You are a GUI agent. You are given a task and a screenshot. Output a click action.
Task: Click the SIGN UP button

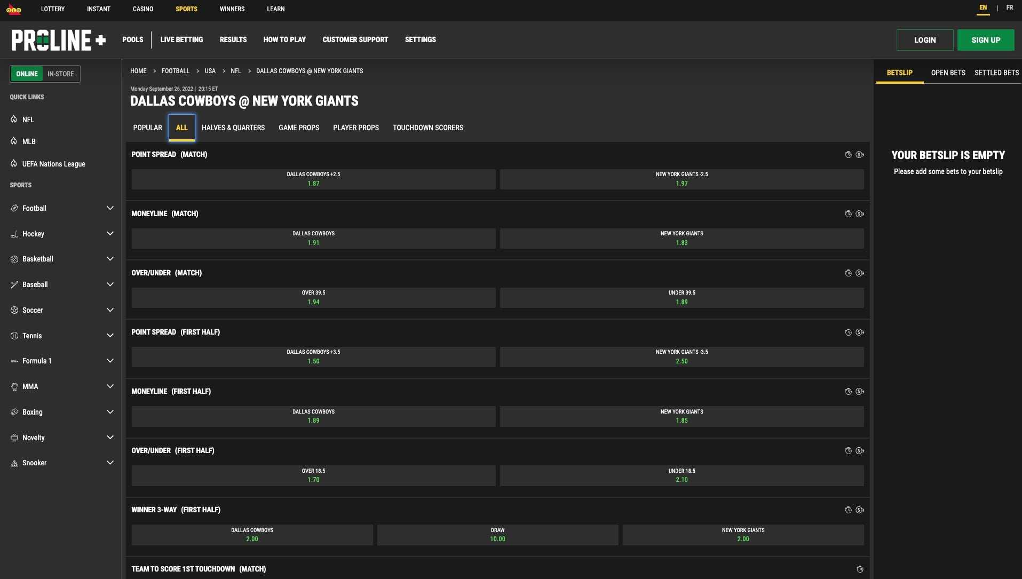tap(986, 40)
